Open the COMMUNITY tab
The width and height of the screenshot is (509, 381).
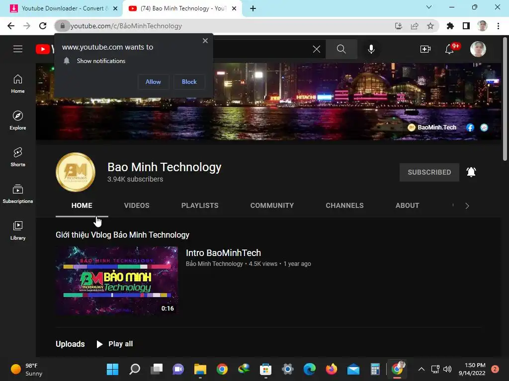pos(272,205)
